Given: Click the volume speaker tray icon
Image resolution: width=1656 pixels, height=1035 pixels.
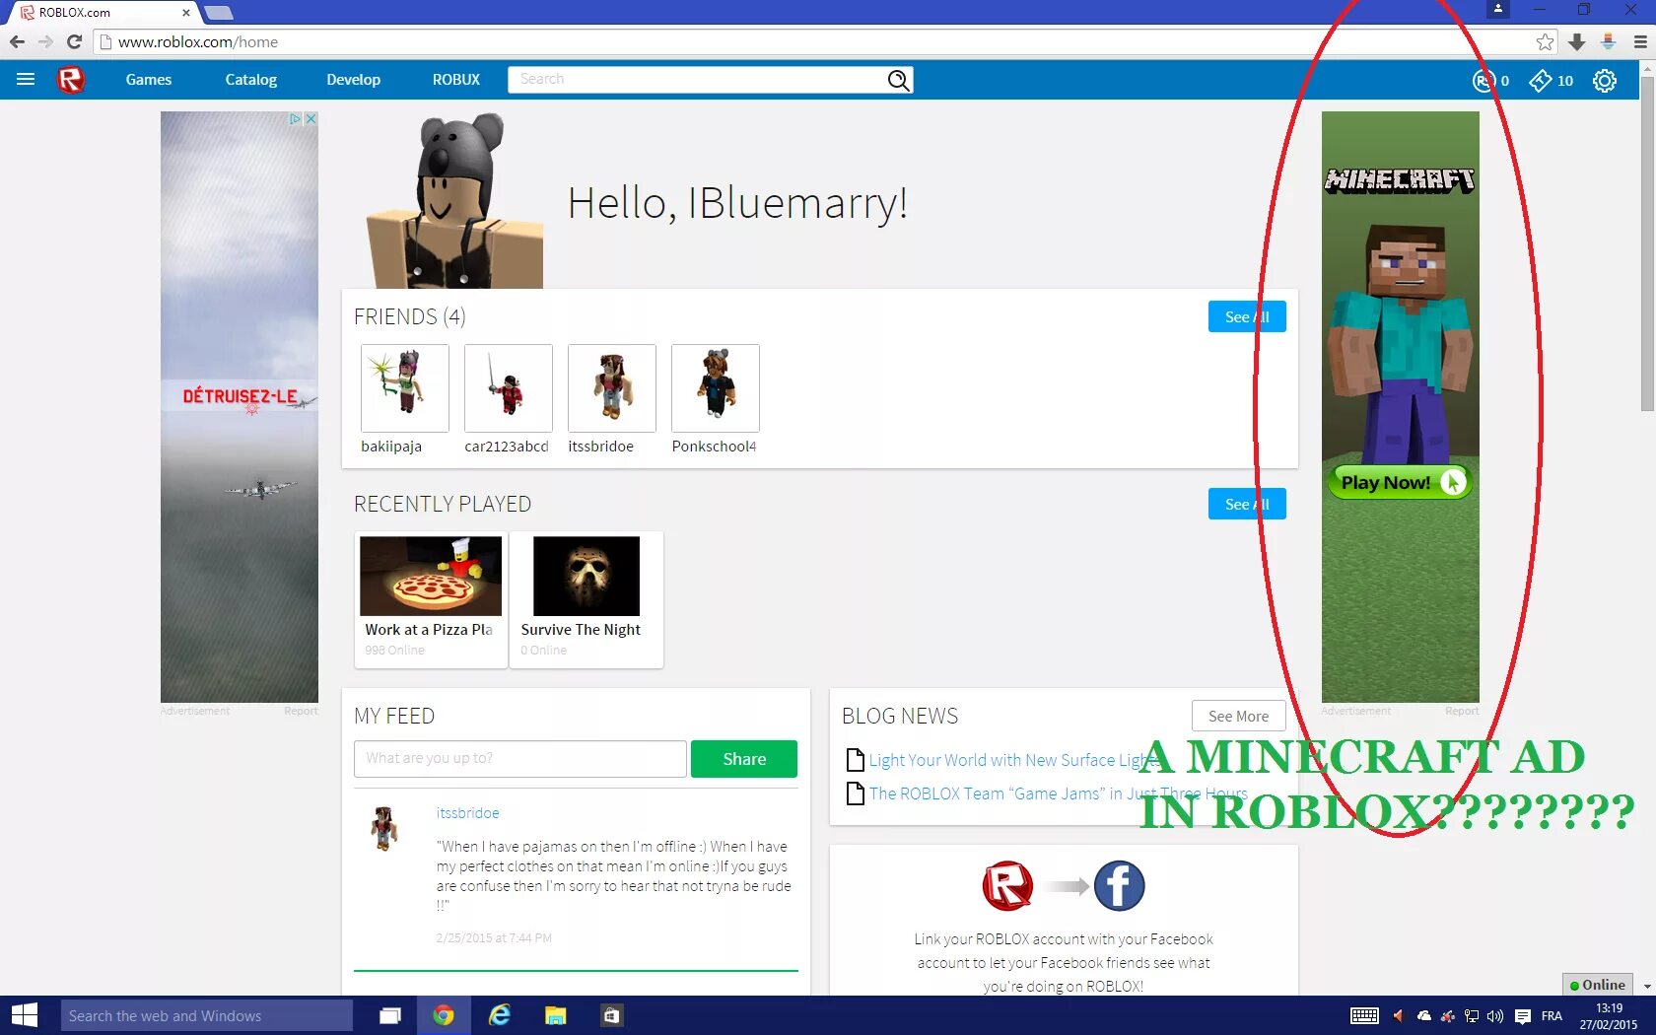Looking at the screenshot, I should pos(1495,1016).
